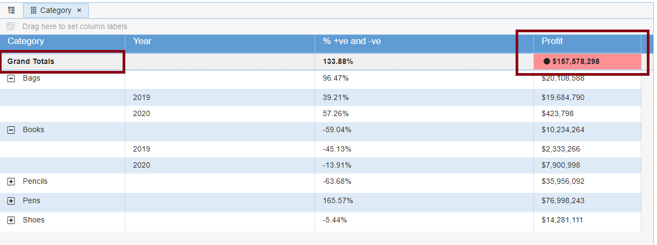657x245 pixels.
Task: Click the % +ve and -ve column header
Action: point(352,41)
